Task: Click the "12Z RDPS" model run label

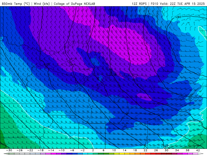Action: point(139,4)
